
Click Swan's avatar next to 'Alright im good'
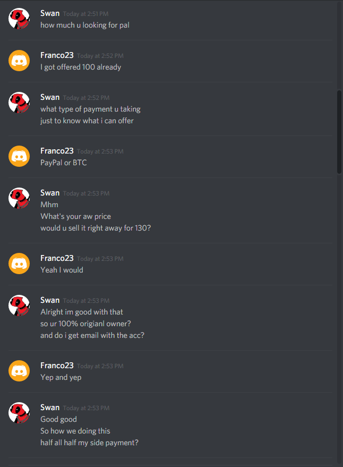pyautogui.click(x=19, y=305)
